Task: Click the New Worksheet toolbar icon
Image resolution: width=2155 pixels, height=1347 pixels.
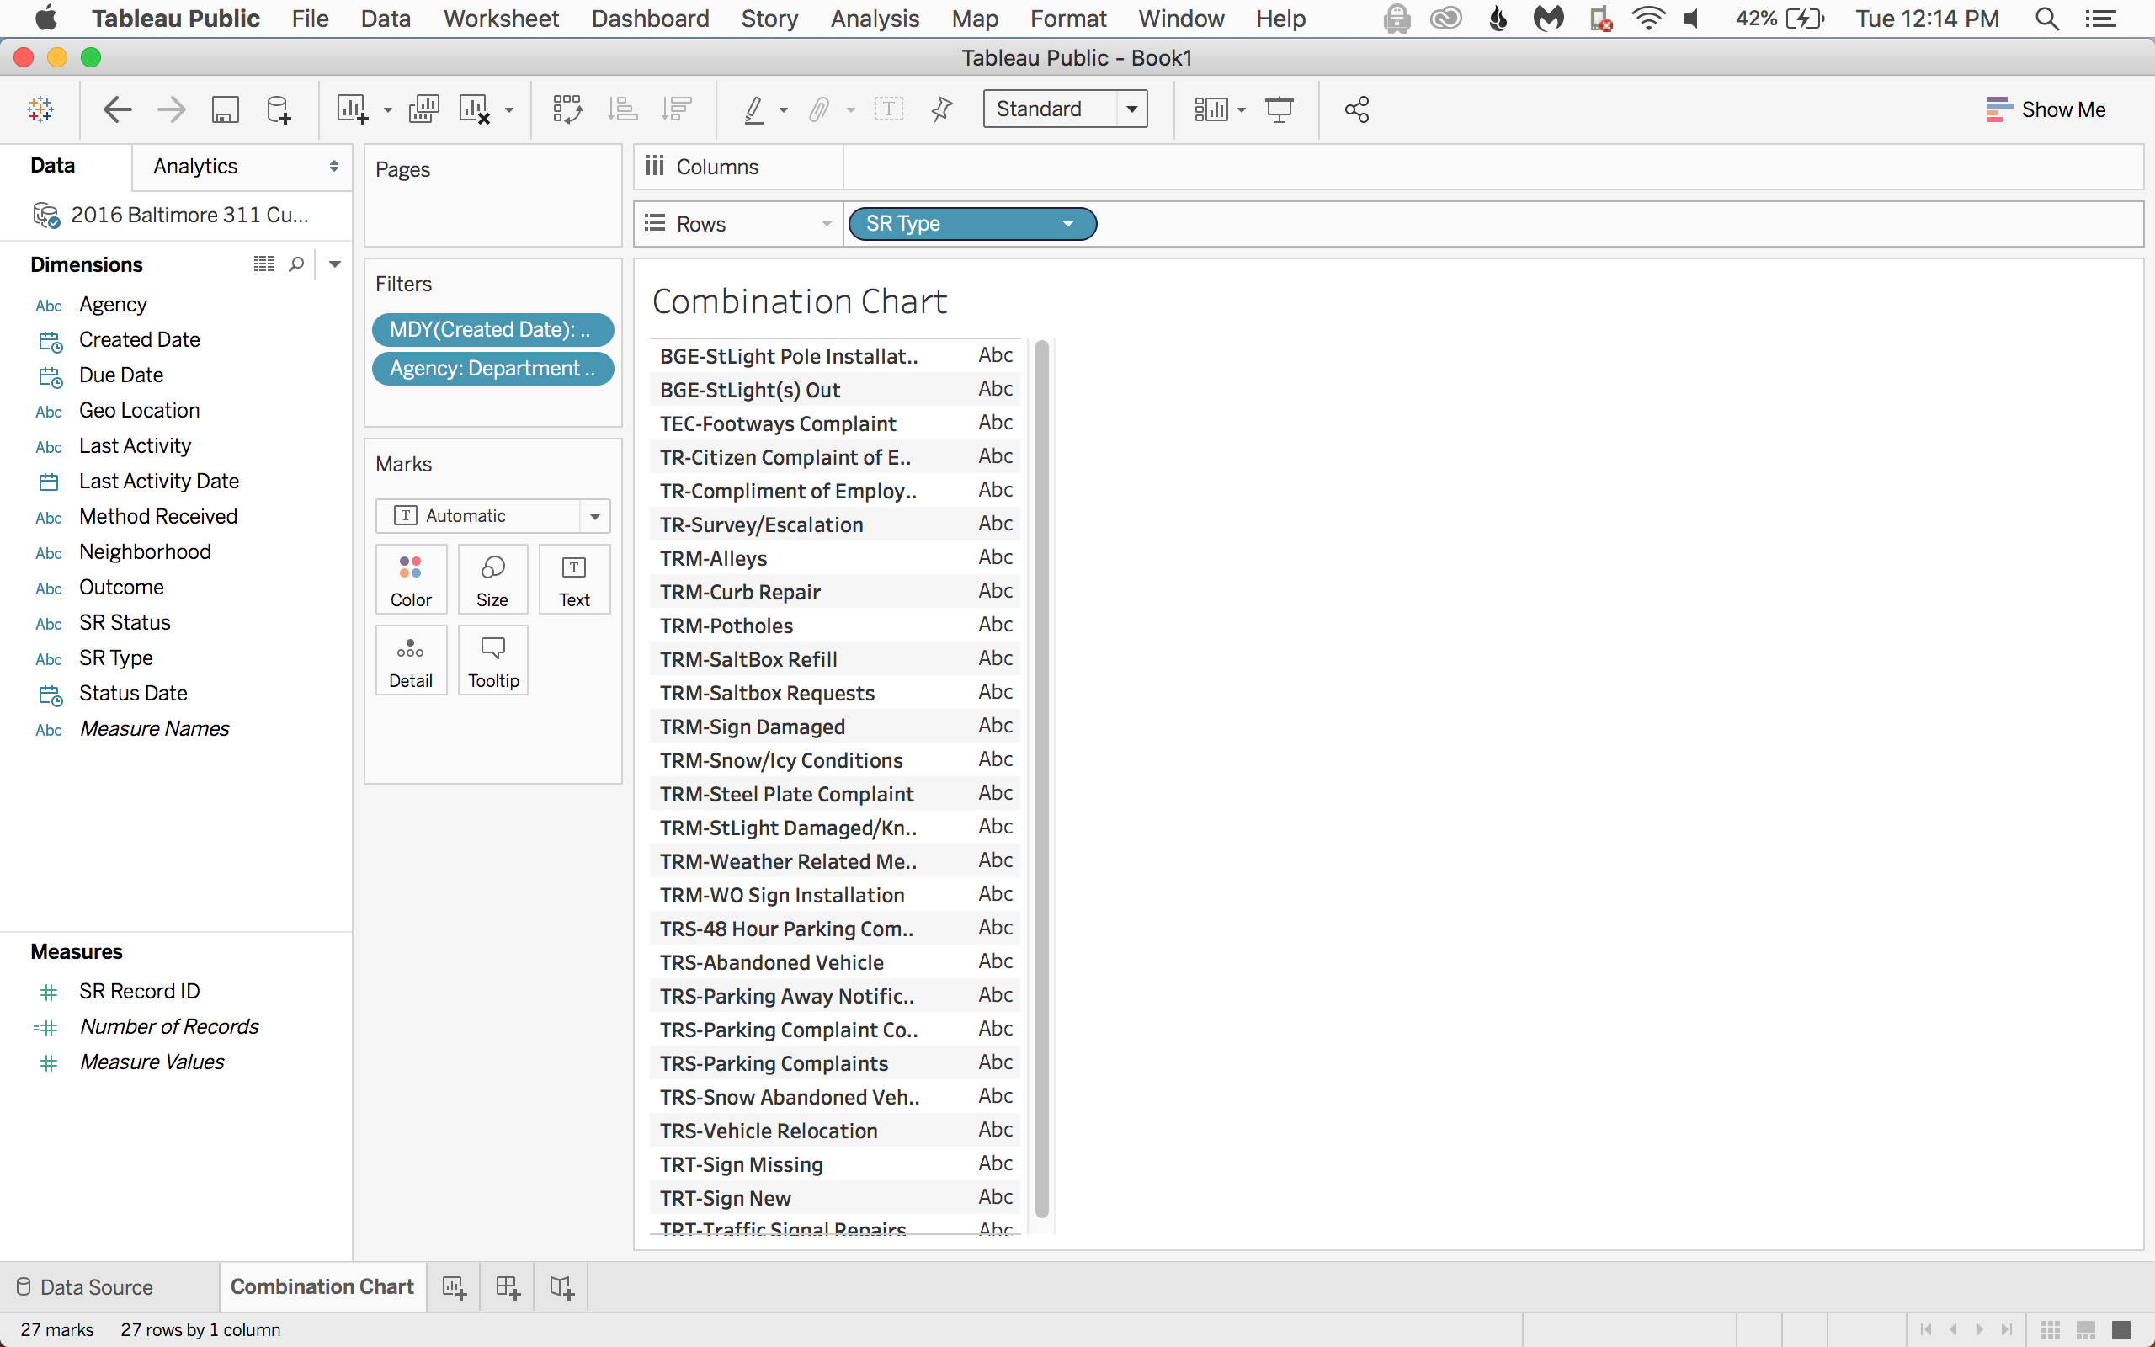Action: point(352,109)
